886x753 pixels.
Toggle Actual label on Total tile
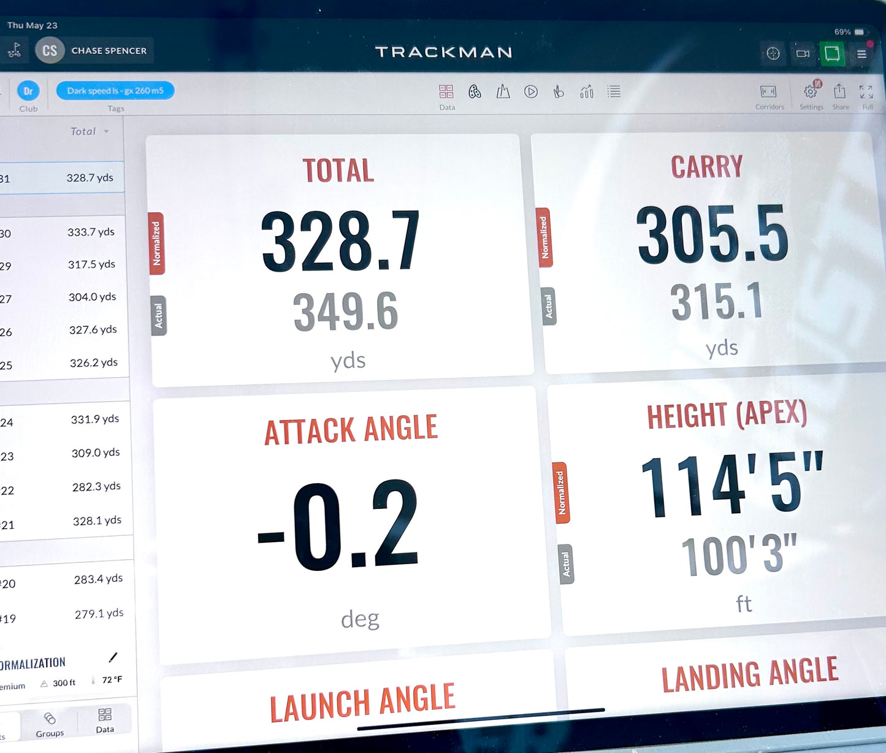(159, 315)
